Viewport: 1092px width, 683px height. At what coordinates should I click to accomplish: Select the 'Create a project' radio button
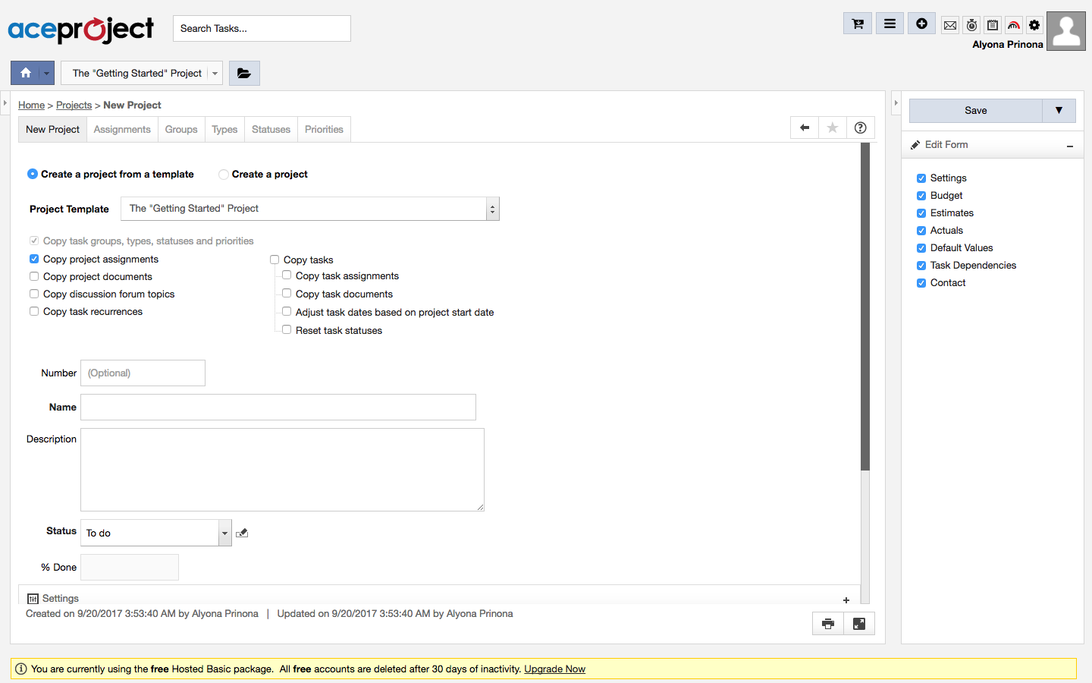224,175
